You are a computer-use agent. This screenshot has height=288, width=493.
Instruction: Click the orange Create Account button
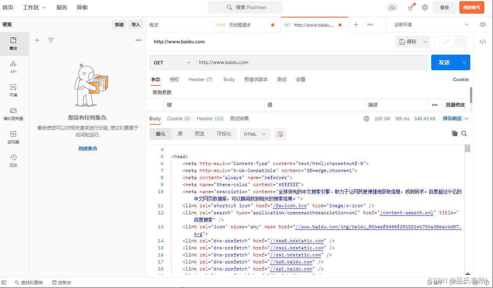[x=472, y=7]
